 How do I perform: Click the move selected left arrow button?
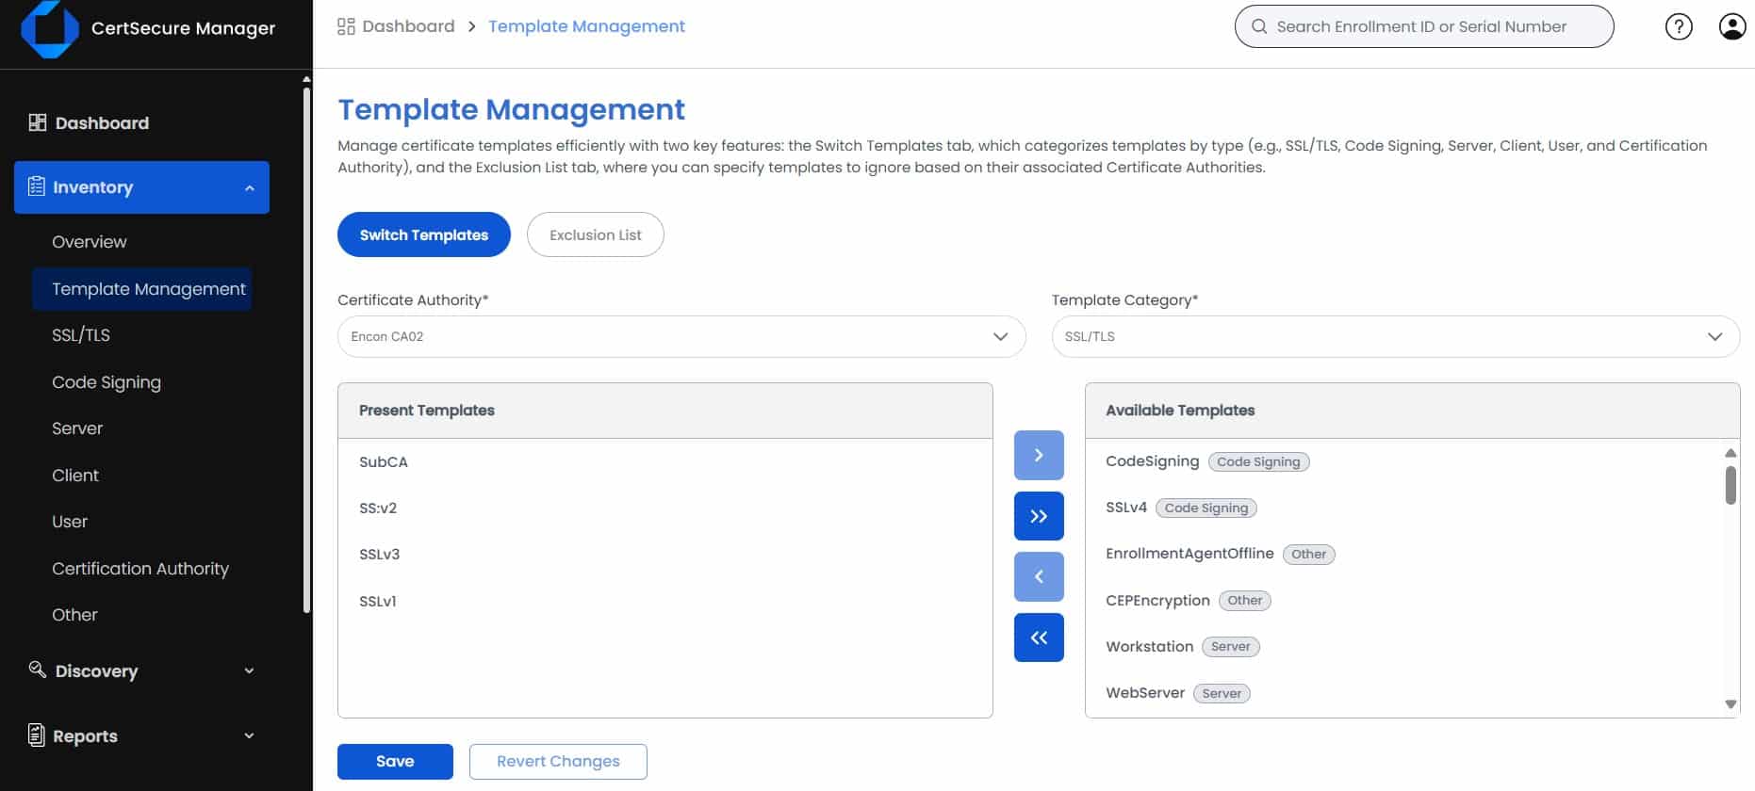coord(1039,576)
